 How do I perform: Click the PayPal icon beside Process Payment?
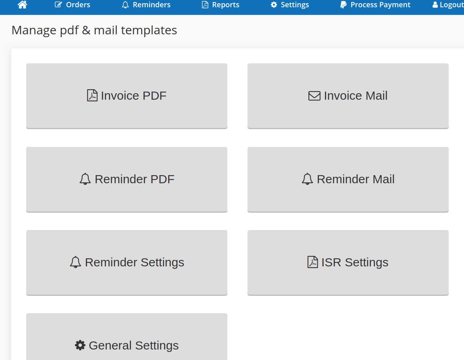pos(343,5)
